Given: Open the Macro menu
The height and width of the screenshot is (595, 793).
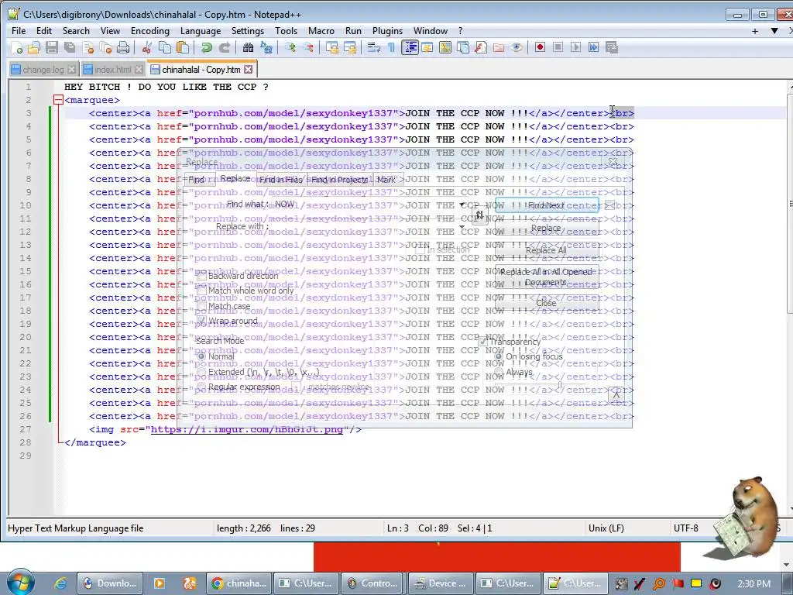Looking at the screenshot, I should click(321, 31).
